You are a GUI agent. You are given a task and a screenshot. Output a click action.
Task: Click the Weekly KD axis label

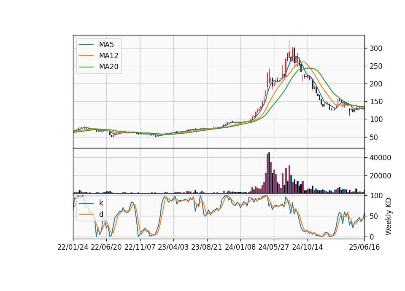388,217
